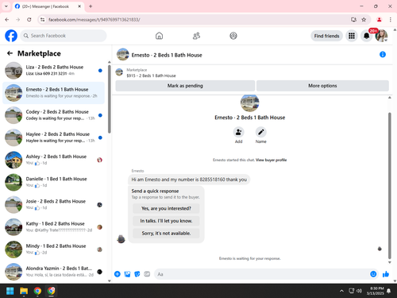The image size is (397, 298).
Task: Open the Groups icon in top navigation
Action: [x=233, y=36]
